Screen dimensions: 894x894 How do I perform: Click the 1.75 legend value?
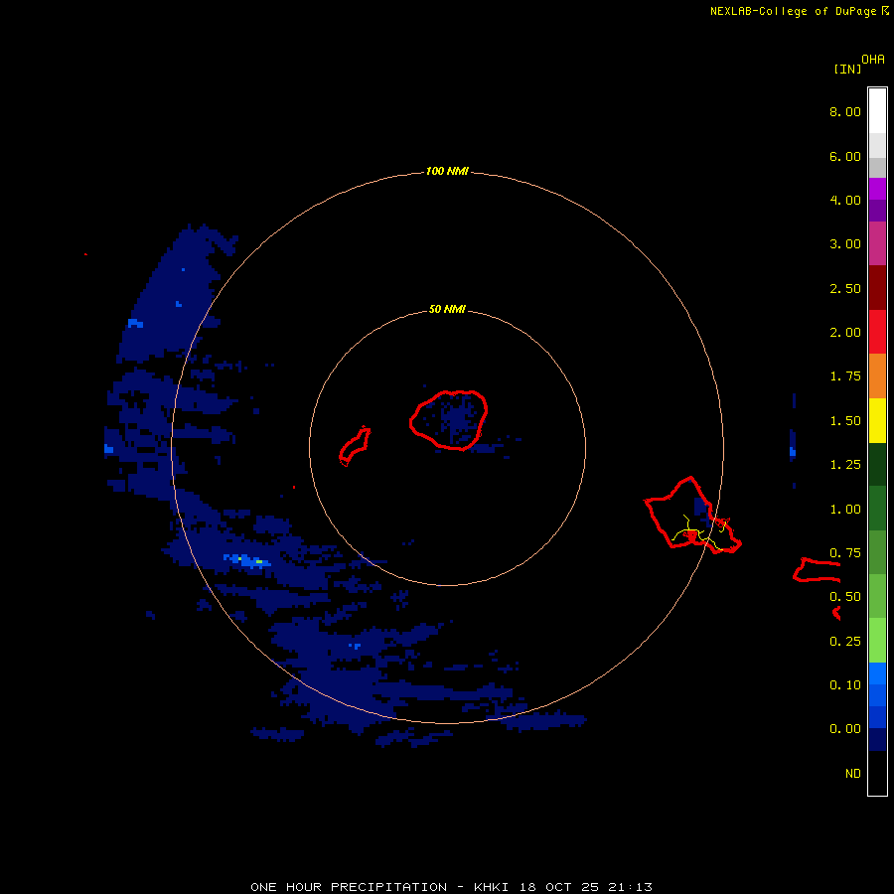[845, 376]
